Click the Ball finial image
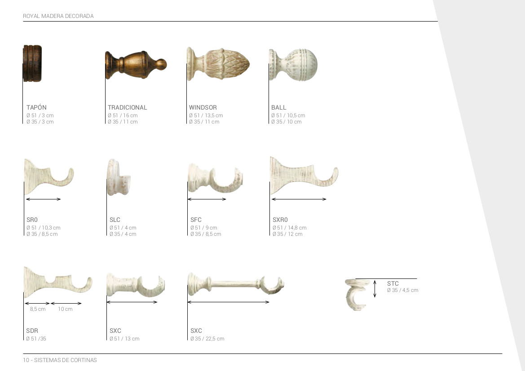Image resolution: width=525 pixels, height=371 pixels. [x=293, y=65]
